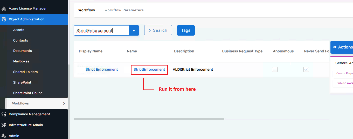The height and width of the screenshot is (139, 353).
Task: Sort by Name column header
Action: pos(132,51)
